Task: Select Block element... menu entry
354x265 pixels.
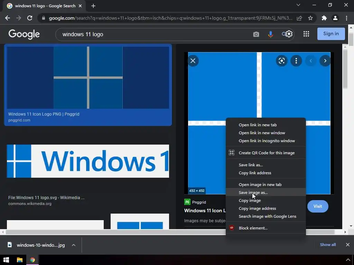Action: 266,228
